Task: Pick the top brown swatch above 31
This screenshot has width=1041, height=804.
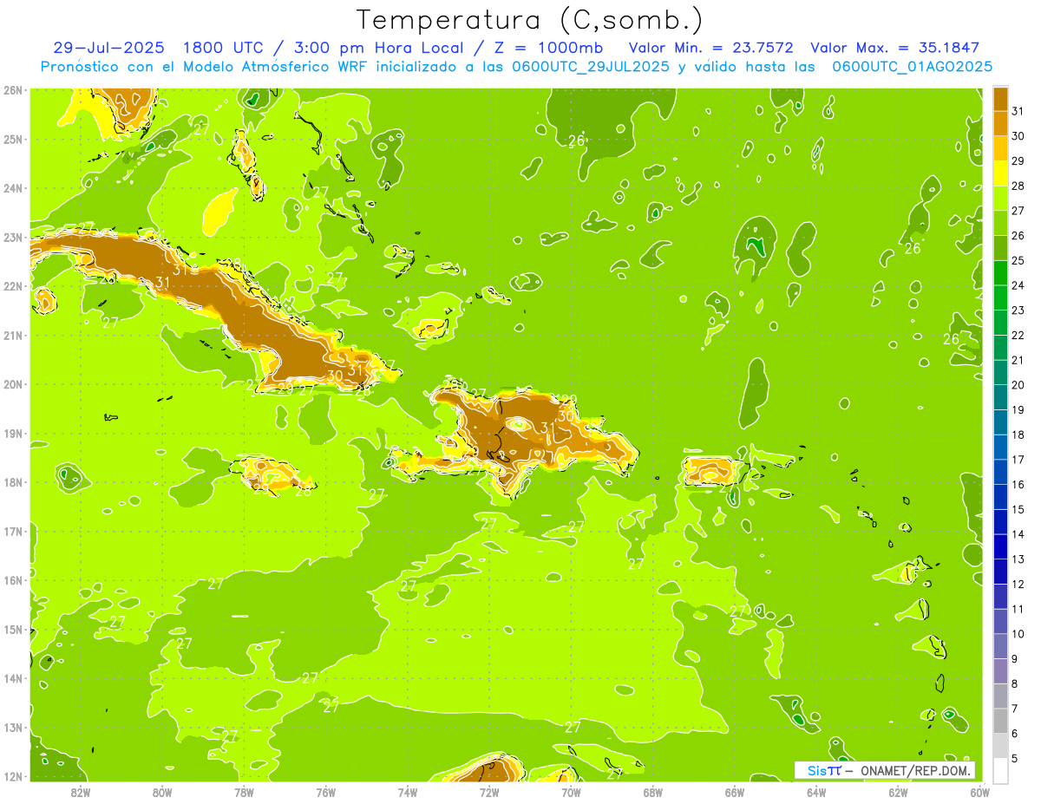Action: click(x=1001, y=99)
